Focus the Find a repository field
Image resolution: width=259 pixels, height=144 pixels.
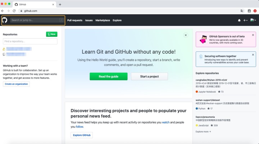pyautogui.click(x=30, y=41)
